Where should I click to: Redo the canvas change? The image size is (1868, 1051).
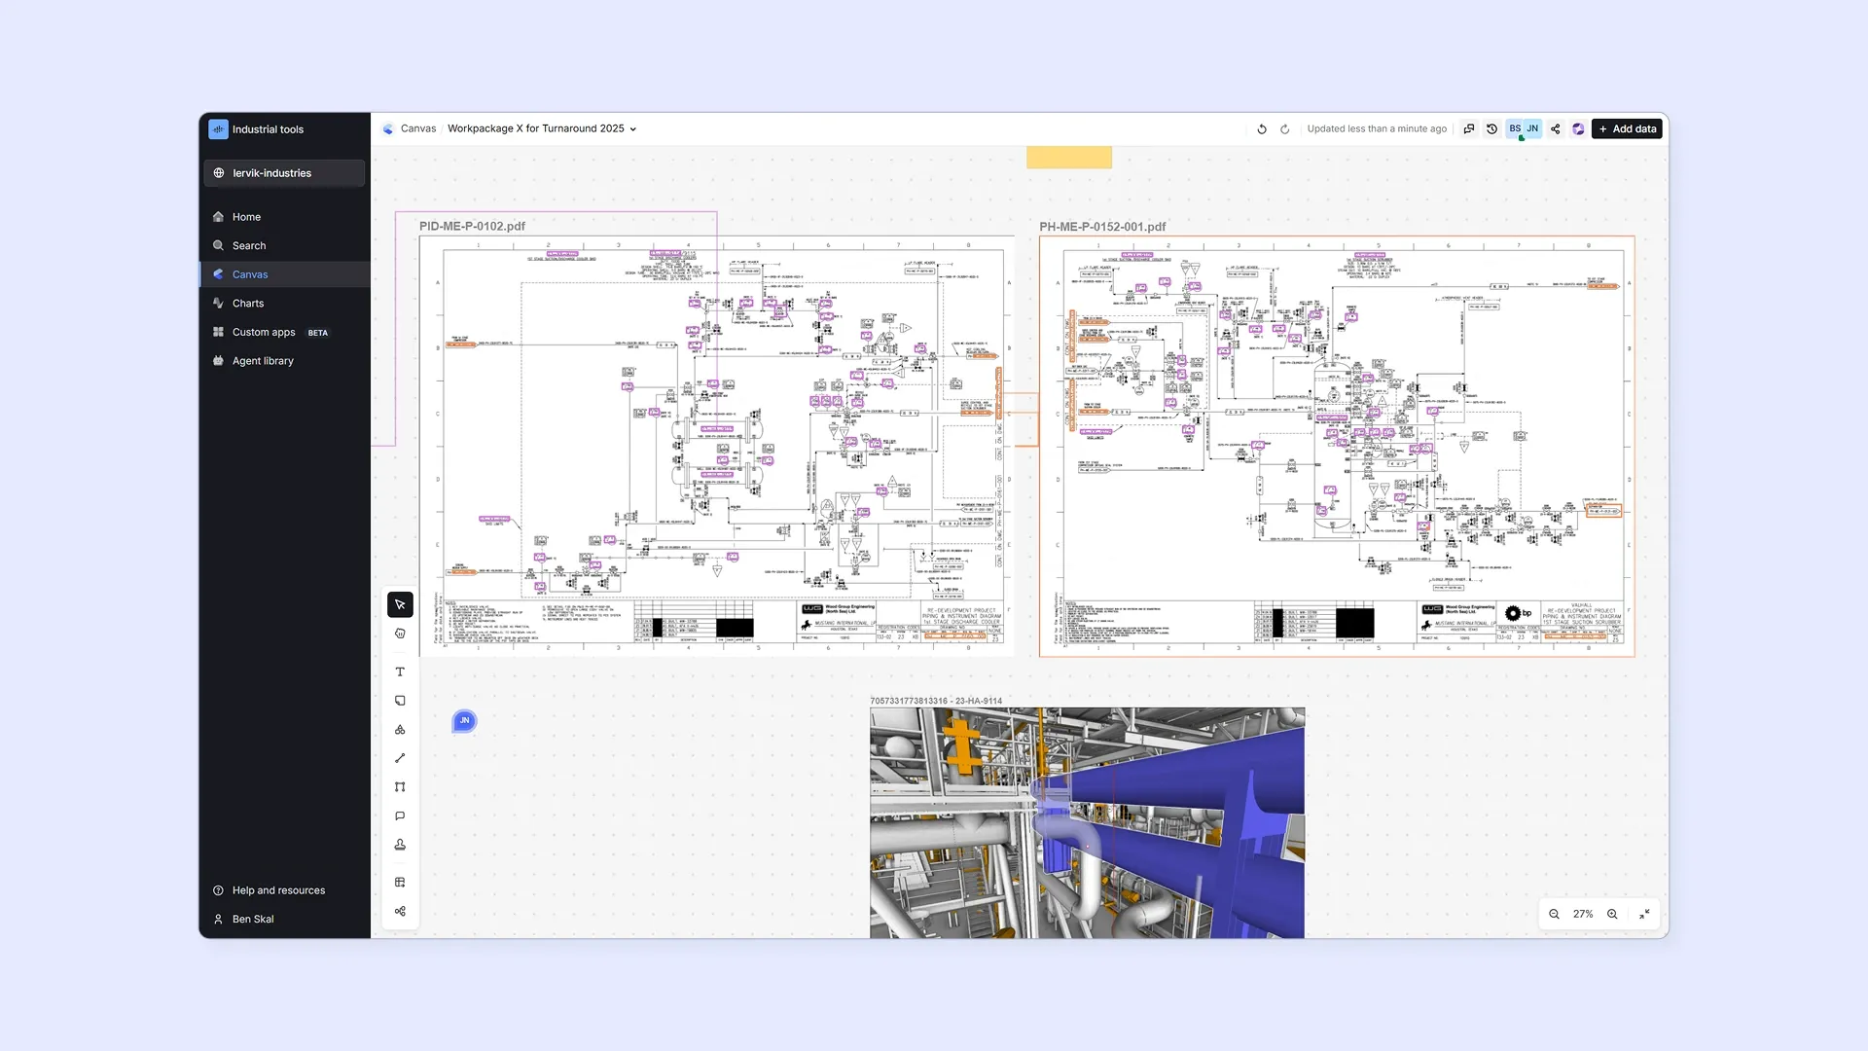(x=1285, y=128)
